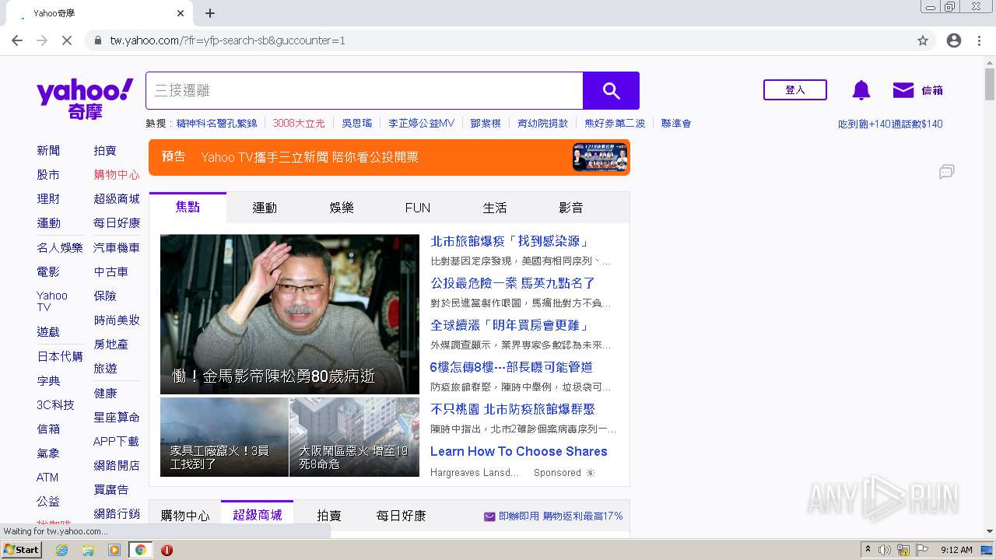
Task: Select the 超級商城 shopping tab
Action: click(258, 516)
